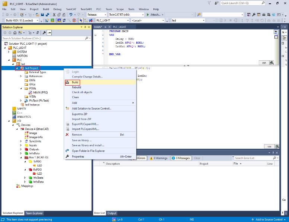Toggle the 0 Warnings filter
The image size is (289, 222).
click(x=158, y=158)
